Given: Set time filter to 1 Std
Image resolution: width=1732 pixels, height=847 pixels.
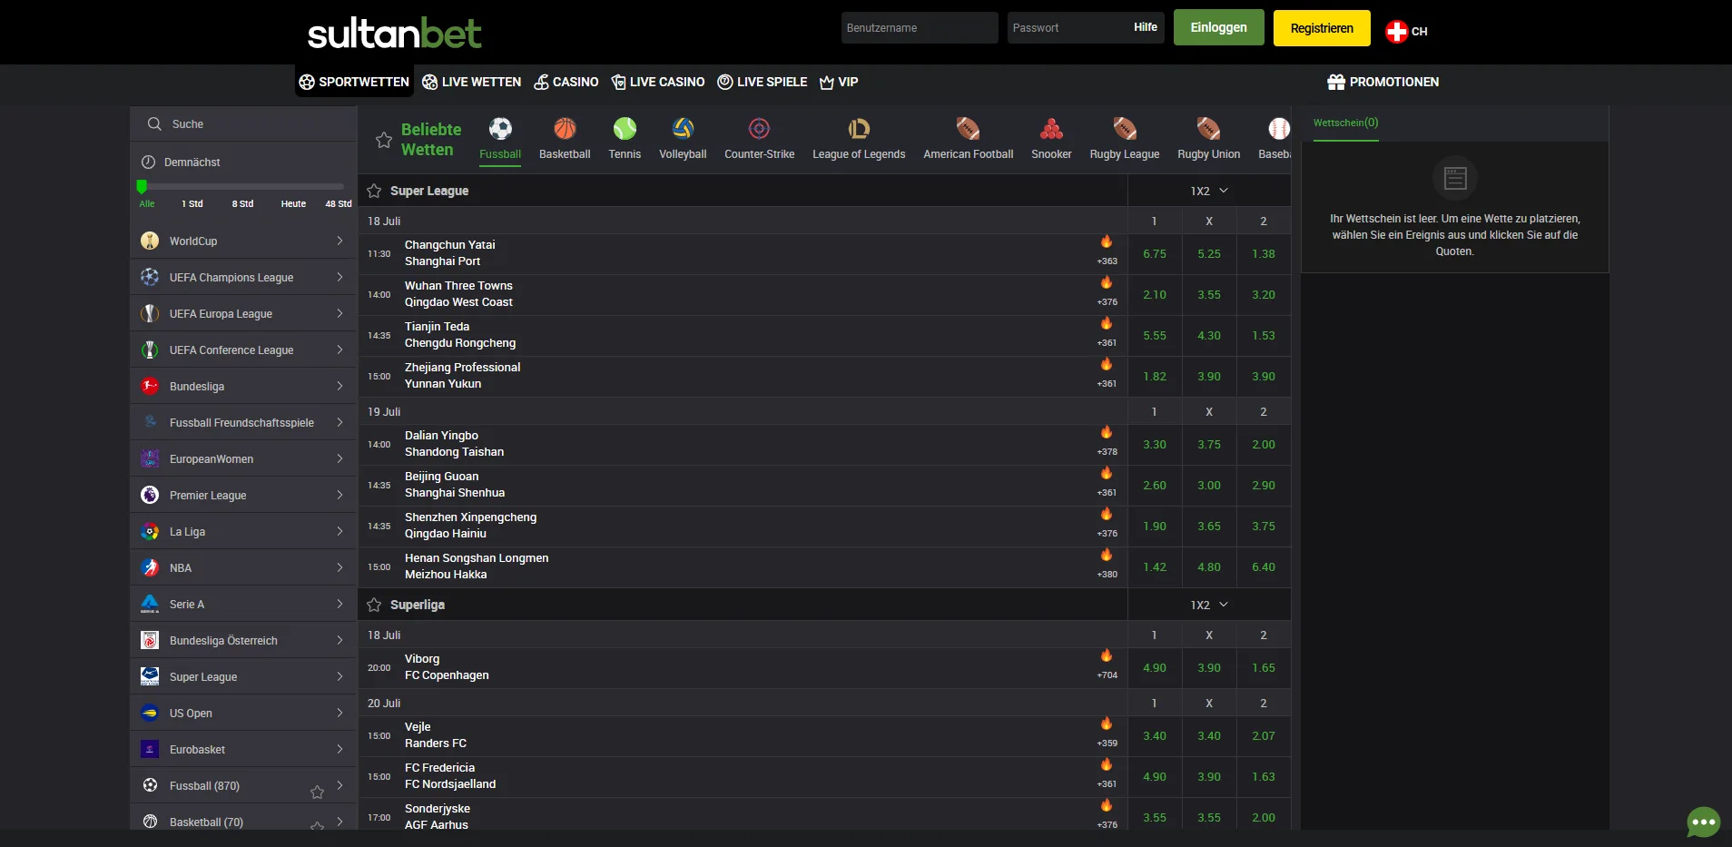Looking at the screenshot, I should (192, 203).
